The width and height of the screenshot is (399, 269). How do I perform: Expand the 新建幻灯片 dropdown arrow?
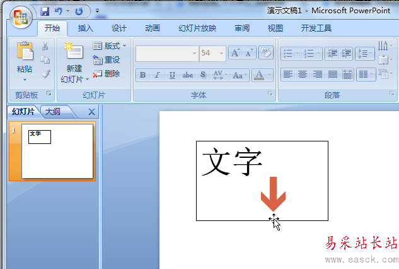coord(87,80)
